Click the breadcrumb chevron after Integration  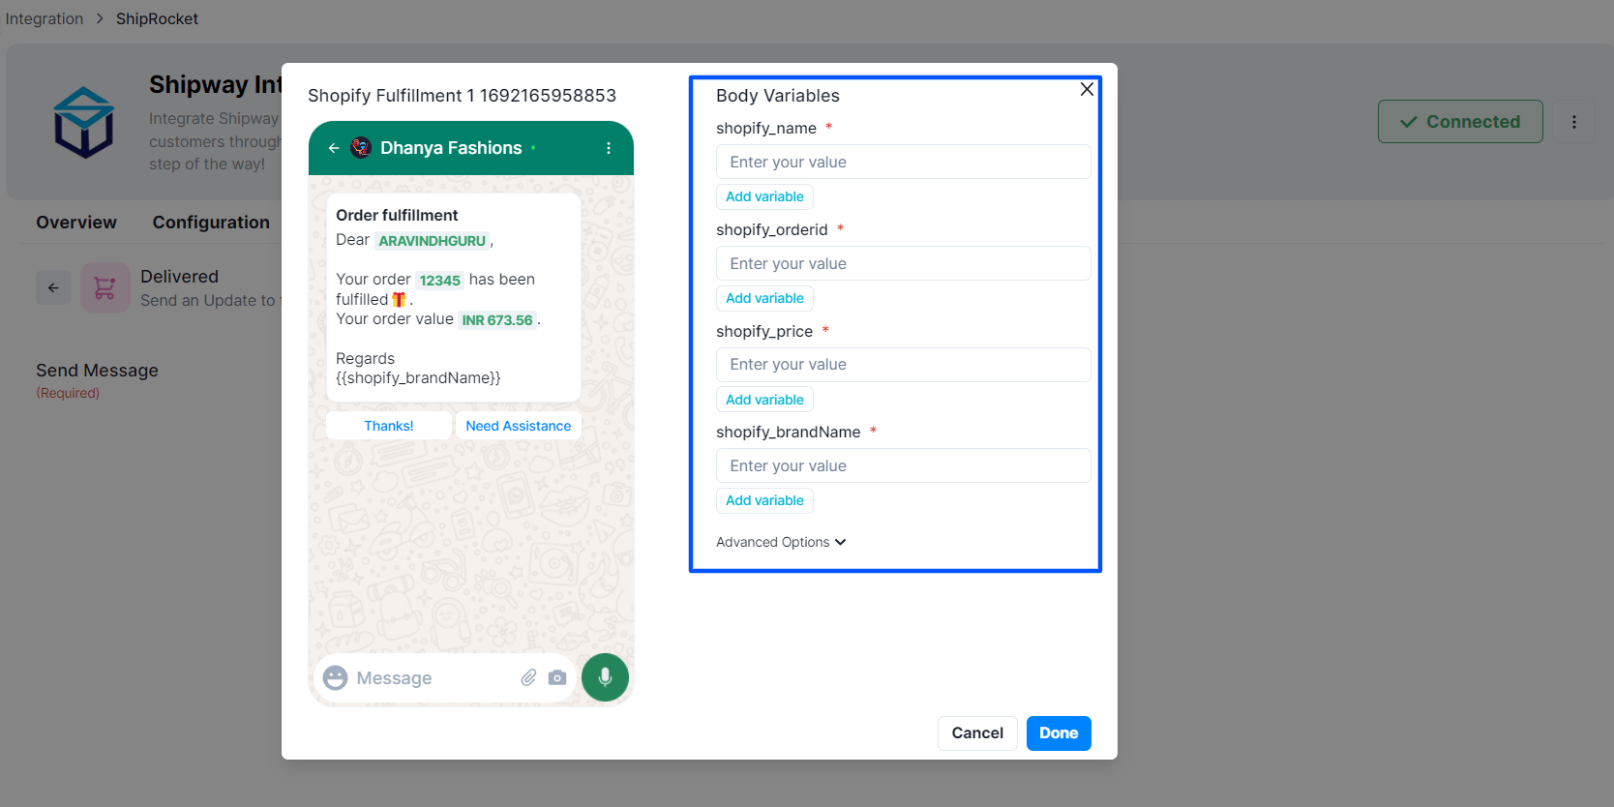pos(100,18)
